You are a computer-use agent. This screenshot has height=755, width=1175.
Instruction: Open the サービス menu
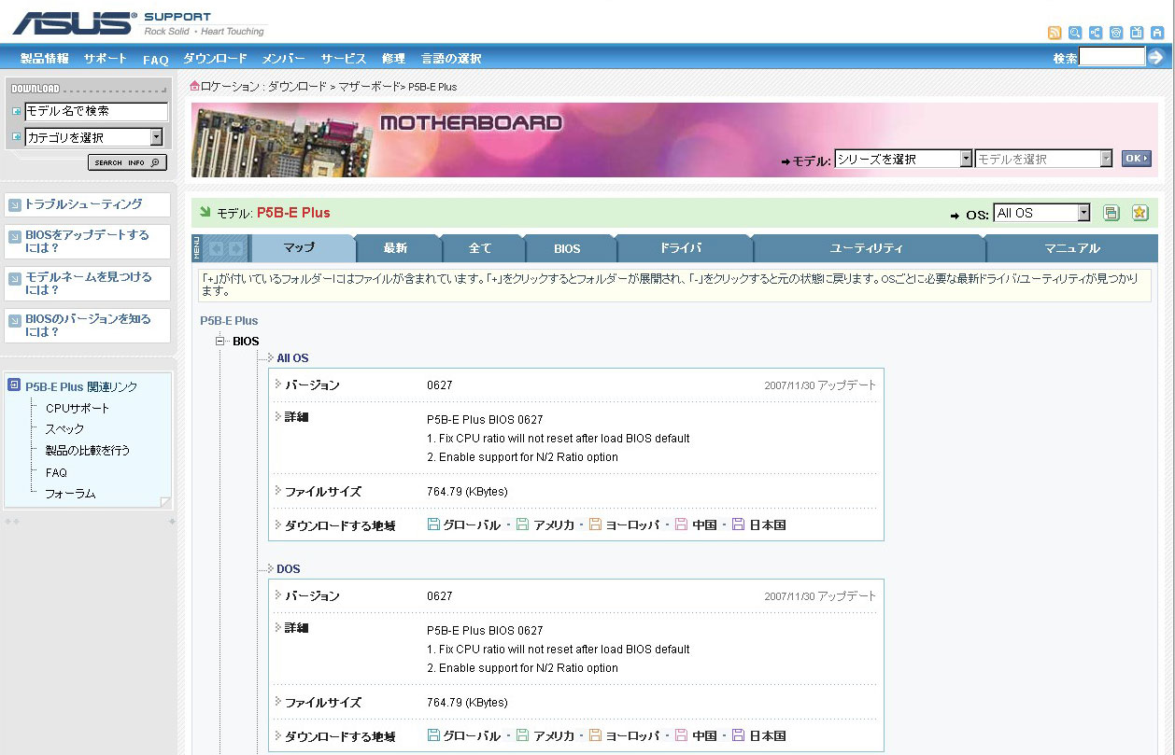pos(344,58)
